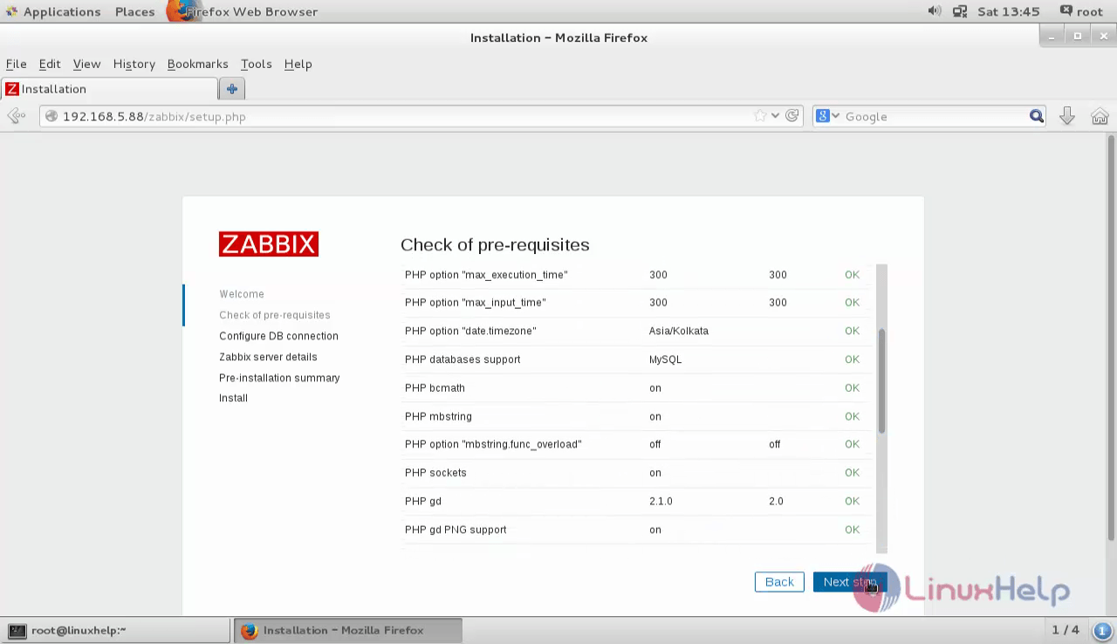The height and width of the screenshot is (644, 1117).
Task: Select the Installation browser tab
Action: pyautogui.click(x=109, y=89)
